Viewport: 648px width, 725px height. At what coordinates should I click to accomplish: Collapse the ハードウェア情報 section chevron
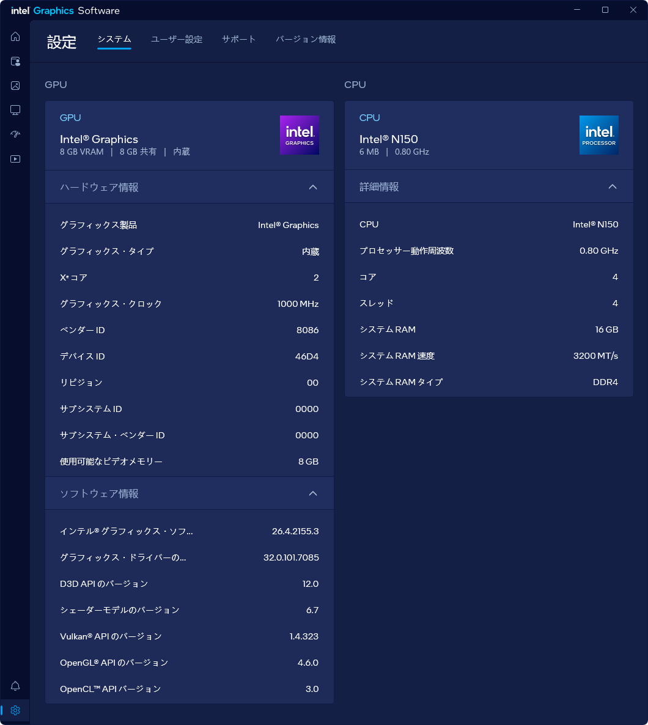[x=313, y=187]
